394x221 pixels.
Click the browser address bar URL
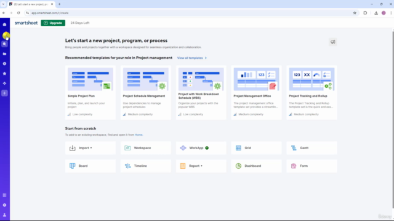50,13
